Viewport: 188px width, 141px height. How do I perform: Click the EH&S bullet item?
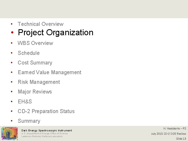25,102
